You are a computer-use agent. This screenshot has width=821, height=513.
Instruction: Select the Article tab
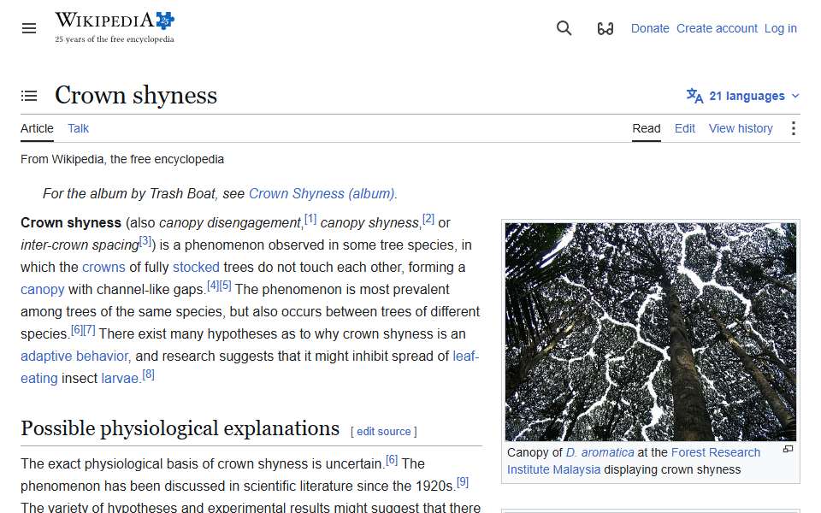[37, 128]
